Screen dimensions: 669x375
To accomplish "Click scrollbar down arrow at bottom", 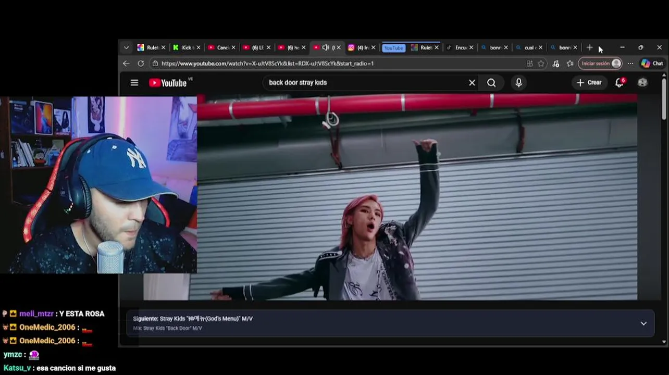I will pyautogui.click(x=664, y=342).
